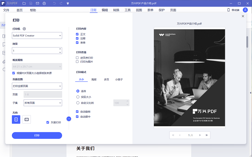Close the print dialog
The width and height of the screenshot is (252, 157).
coord(243,16)
